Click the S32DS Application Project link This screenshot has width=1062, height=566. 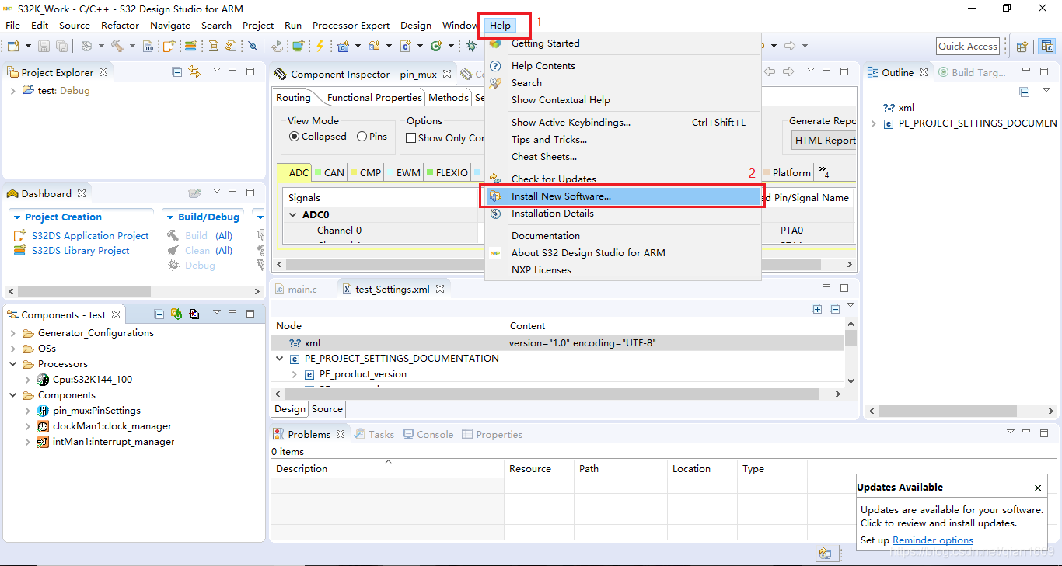click(90, 236)
